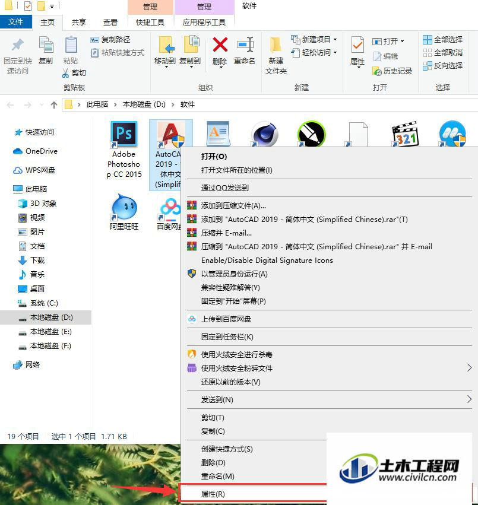This screenshot has width=478, height=505.
Task: Choose Send via QQ menu entry
Action: point(329,188)
